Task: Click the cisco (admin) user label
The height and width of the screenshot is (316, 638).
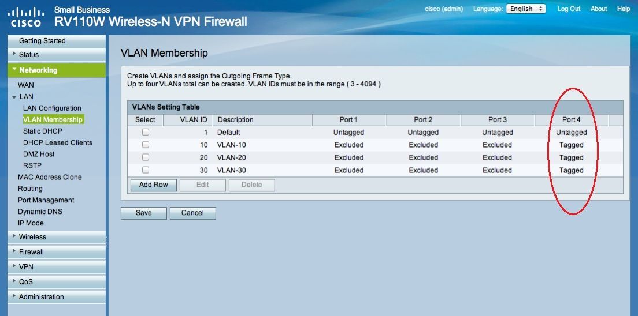Action: click(x=444, y=9)
